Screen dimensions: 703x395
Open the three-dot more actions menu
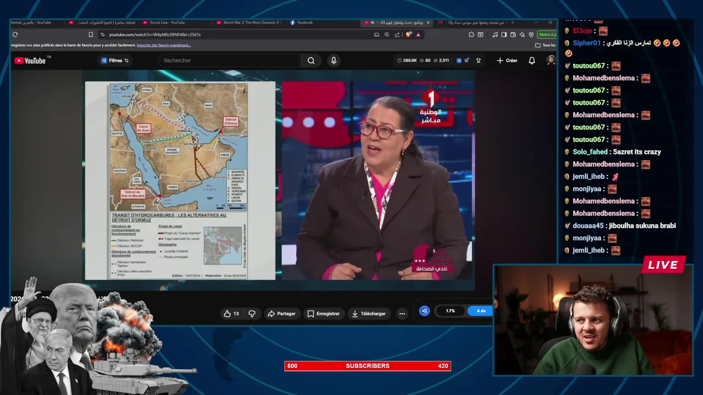point(402,313)
